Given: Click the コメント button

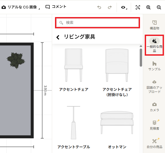Looking at the screenshot, I should (56, 7).
